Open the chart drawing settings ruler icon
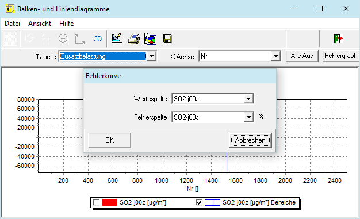360x219 pixels. tap(117, 39)
